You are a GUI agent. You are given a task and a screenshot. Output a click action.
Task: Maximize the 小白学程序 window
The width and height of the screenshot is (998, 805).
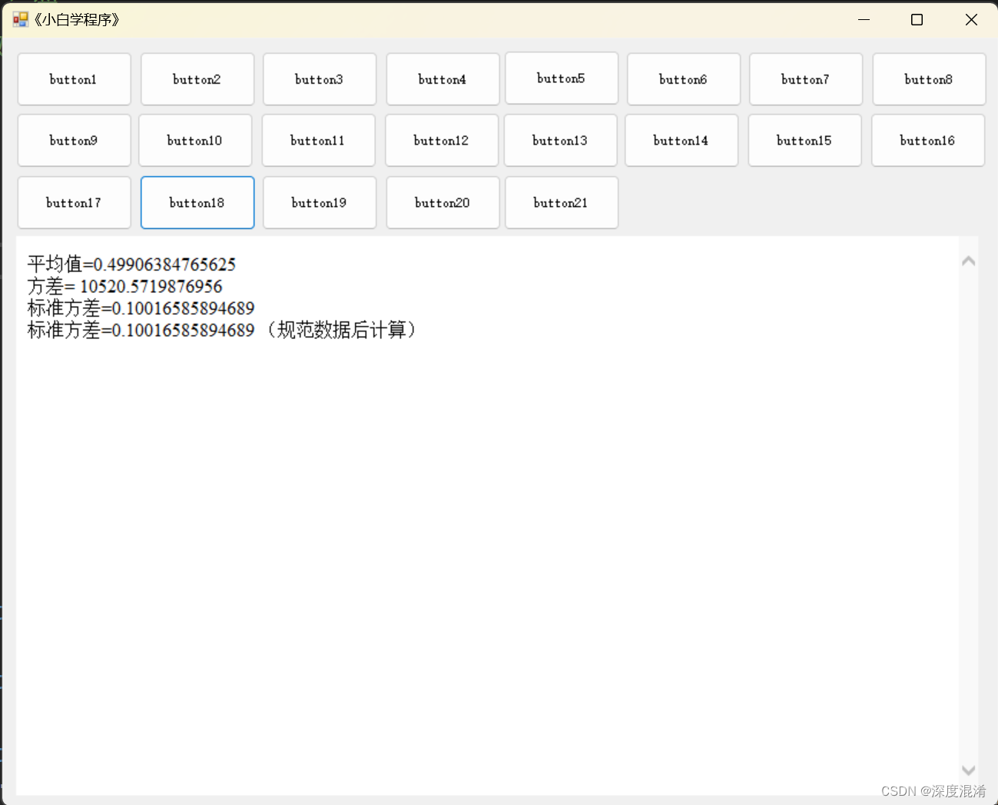(x=917, y=20)
